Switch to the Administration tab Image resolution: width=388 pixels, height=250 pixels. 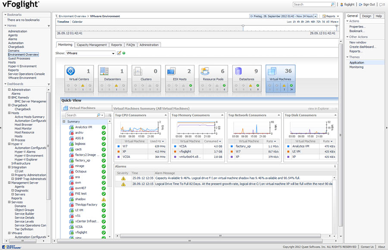point(149,45)
